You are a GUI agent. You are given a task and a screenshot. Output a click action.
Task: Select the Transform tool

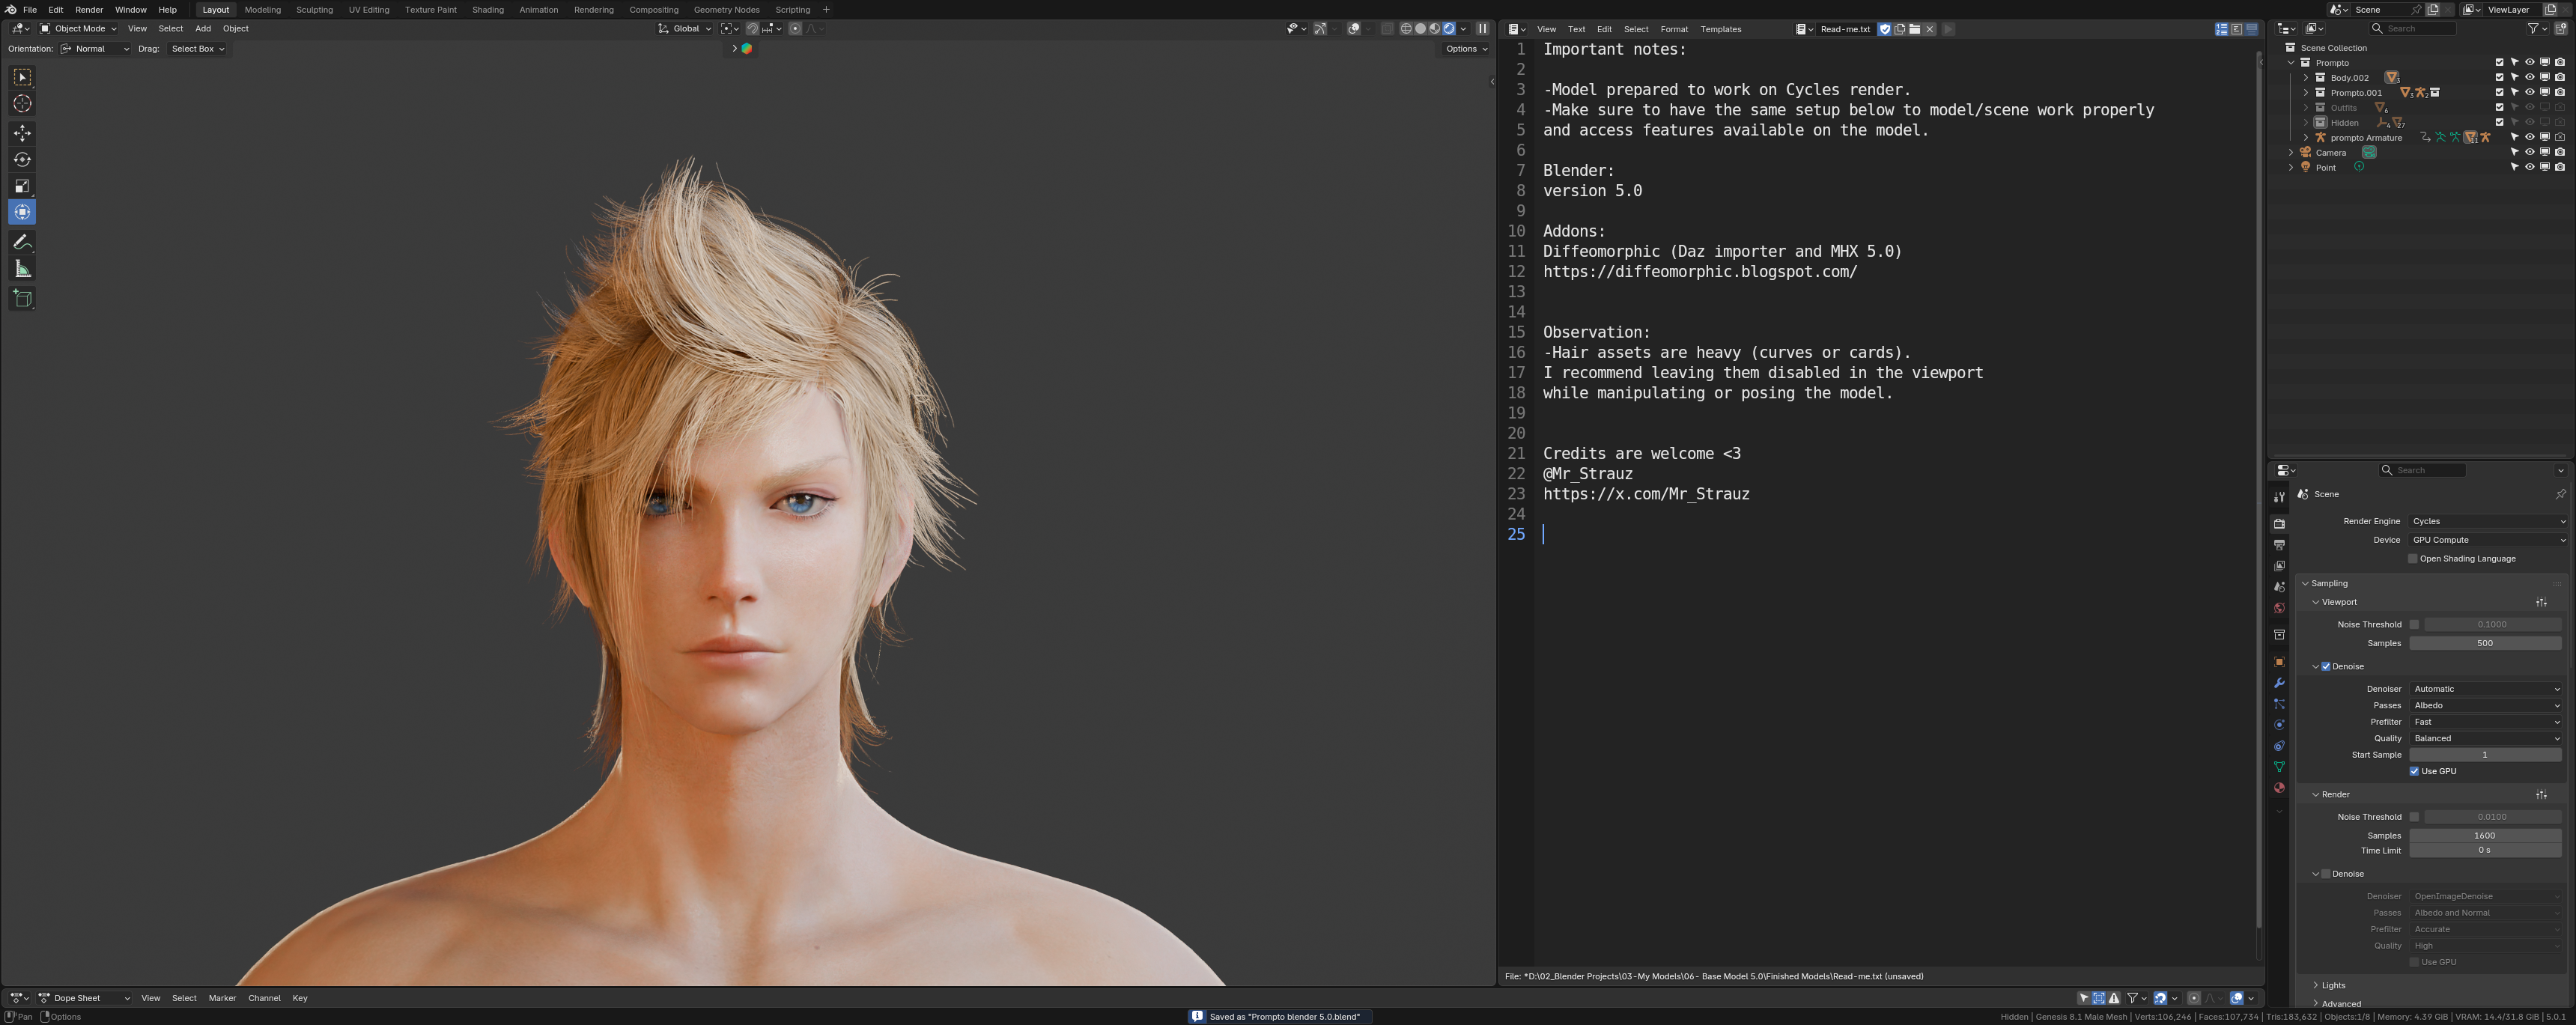(x=22, y=212)
